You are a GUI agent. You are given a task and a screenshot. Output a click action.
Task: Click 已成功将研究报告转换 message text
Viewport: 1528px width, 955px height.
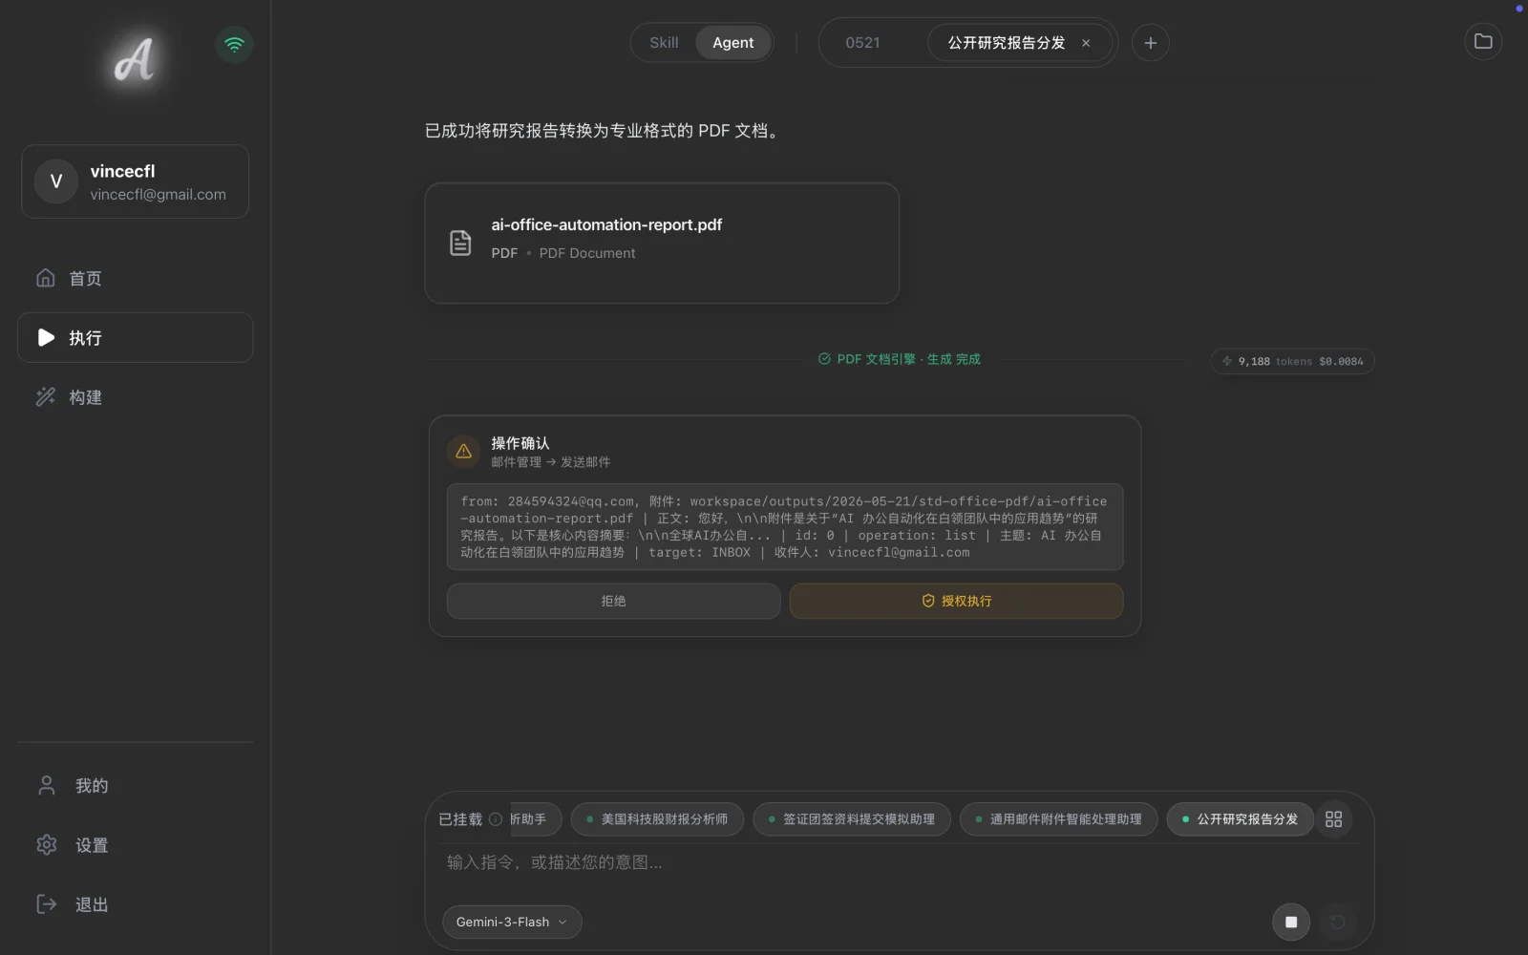(x=604, y=131)
